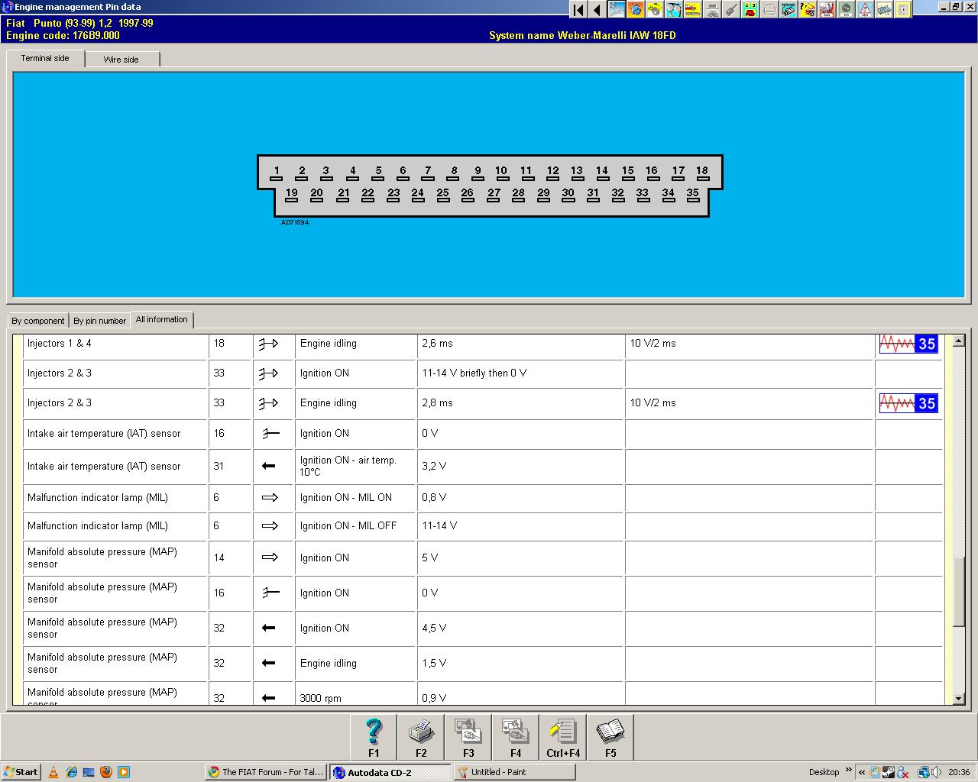Viewport: 978px width, 782px height.
Task: Open the red airbag SRS toolbar icon
Action: pos(827,10)
